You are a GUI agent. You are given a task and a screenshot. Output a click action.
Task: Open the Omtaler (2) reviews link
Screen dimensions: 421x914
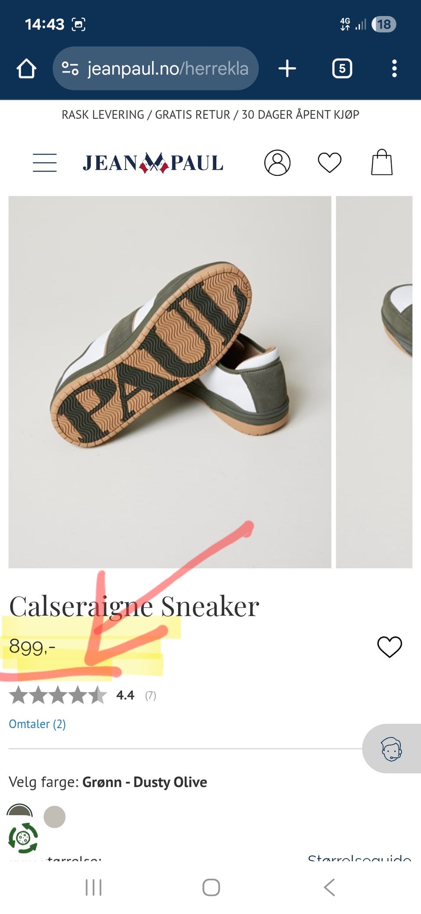tap(37, 724)
